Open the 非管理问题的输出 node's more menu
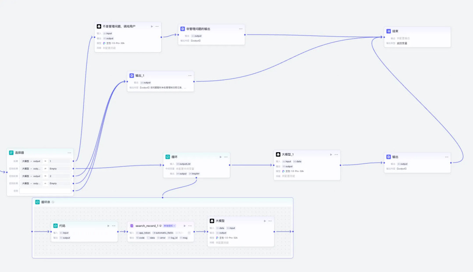Screen dimensions: 473x272 (x=241, y=29)
